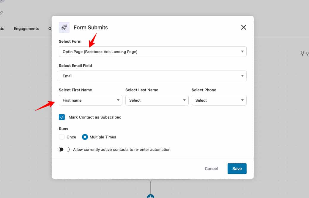Switch to the Engagements tab

point(26,28)
